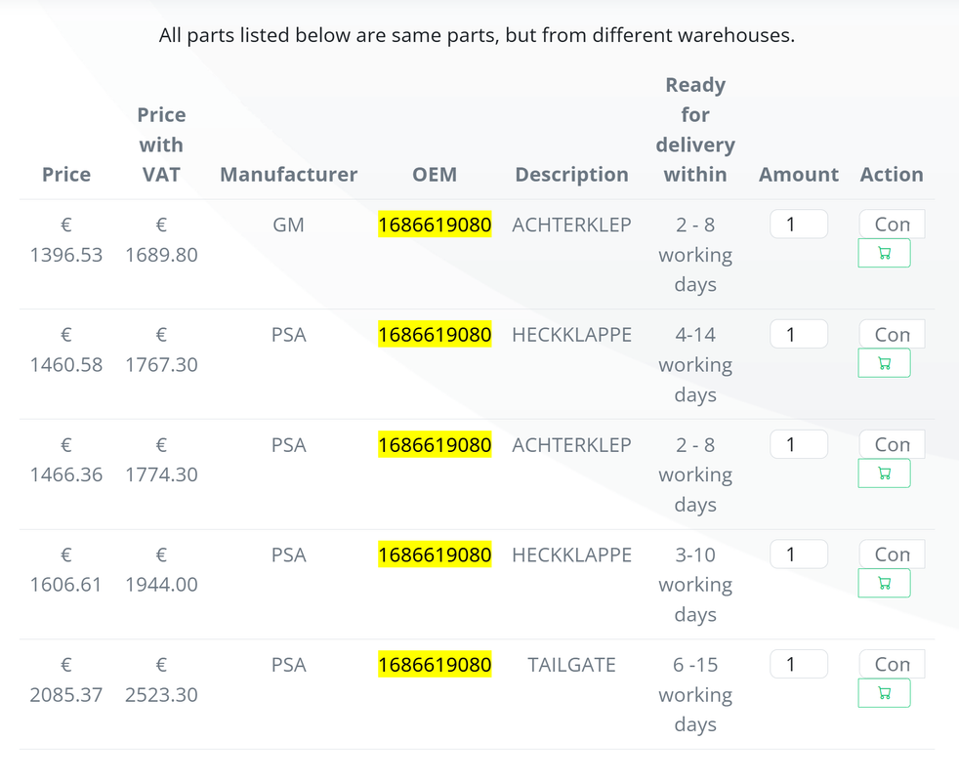Image resolution: width=959 pixels, height=781 pixels.
Task: Click 2 - 8 working days in GM row
Action: pos(695,255)
